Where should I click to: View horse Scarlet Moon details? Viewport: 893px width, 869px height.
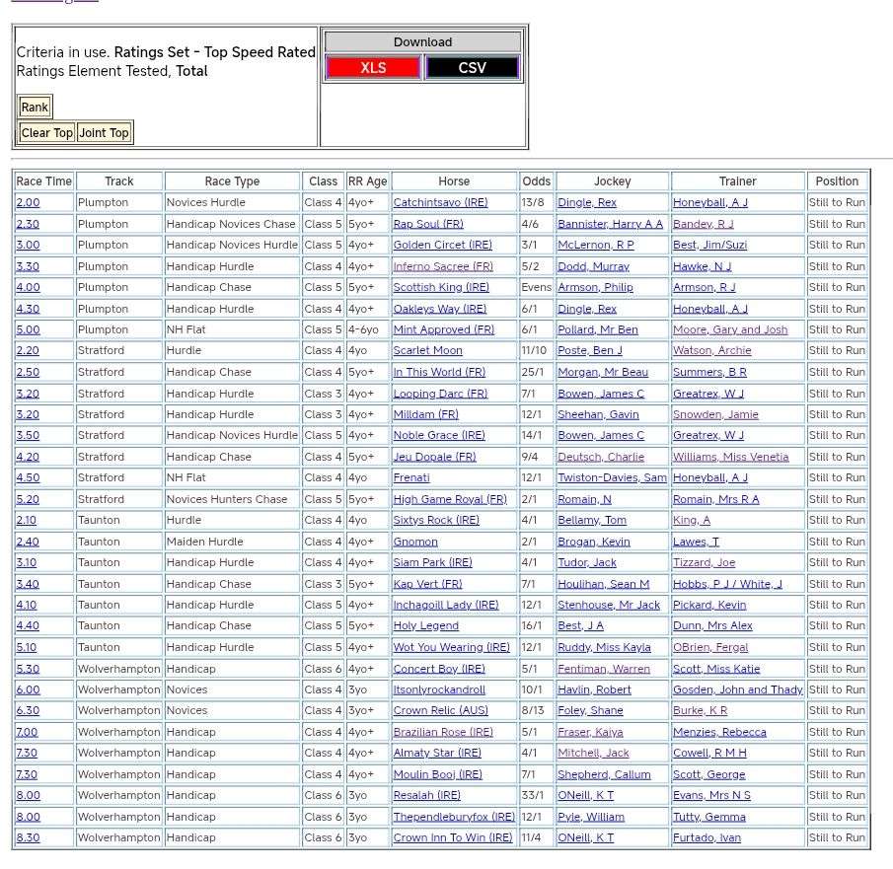(427, 350)
